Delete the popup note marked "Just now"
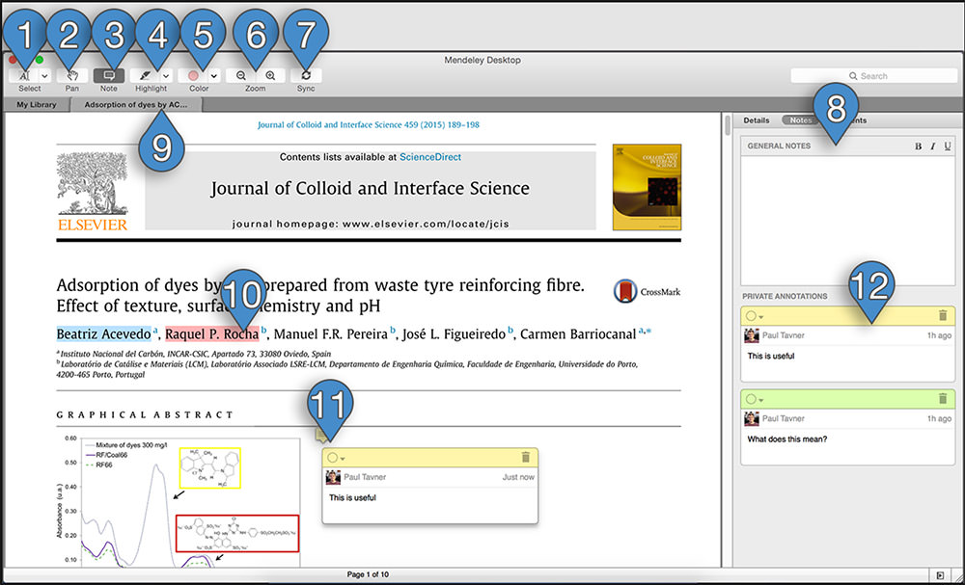Image resolution: width=965 pixels, height=585 pixels. (x=525, y=457)
